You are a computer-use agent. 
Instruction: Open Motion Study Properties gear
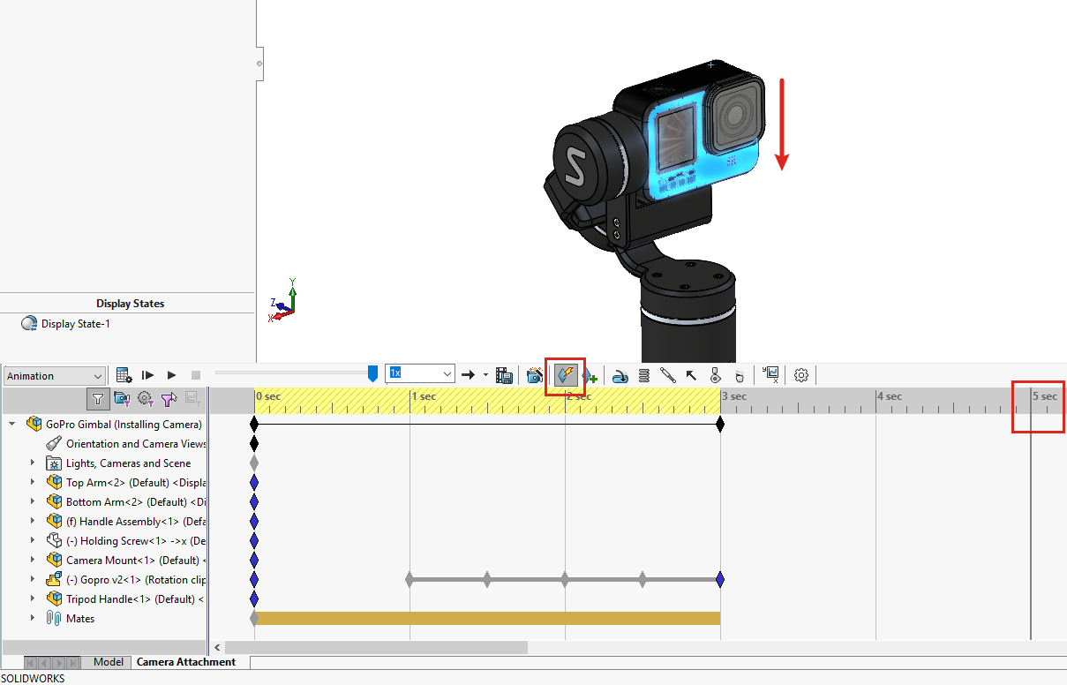[801, 375]
